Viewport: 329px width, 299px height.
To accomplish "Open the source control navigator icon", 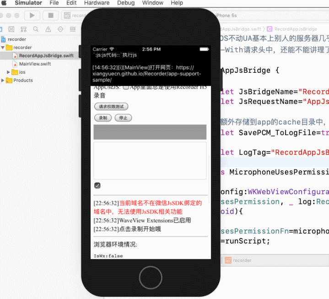I will tap(11, 29).
